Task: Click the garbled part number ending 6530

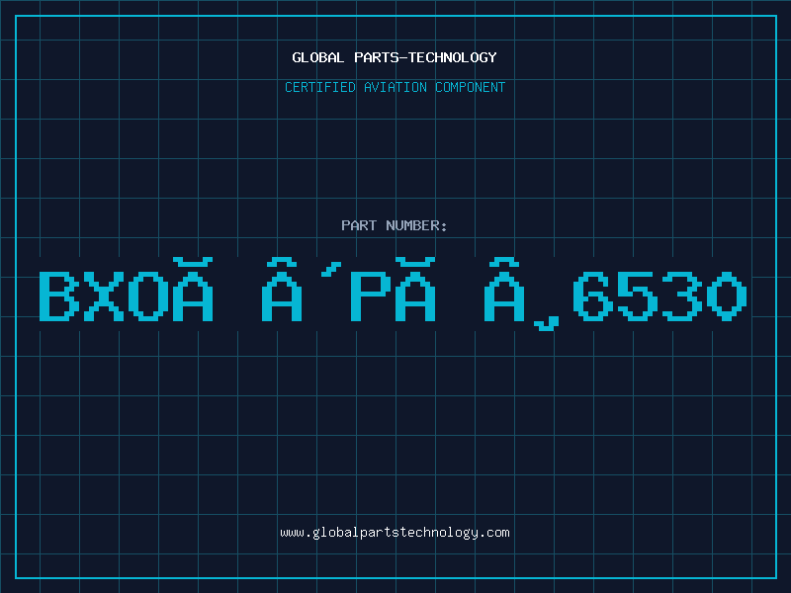Action: click(394, 294)
